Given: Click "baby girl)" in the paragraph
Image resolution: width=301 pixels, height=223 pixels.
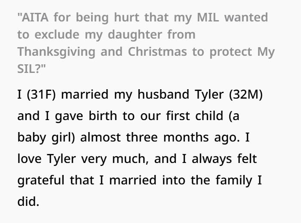Looking at the screenshot, I should pos(46,138).
